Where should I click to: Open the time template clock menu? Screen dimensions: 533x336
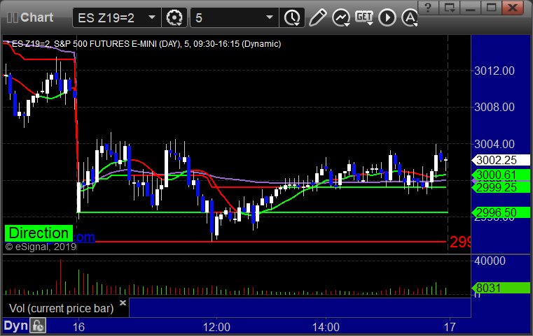pos(292,17)
